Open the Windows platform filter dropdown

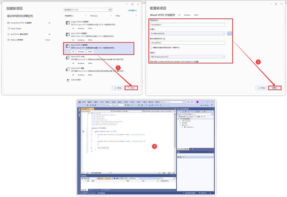click(101, 16)
